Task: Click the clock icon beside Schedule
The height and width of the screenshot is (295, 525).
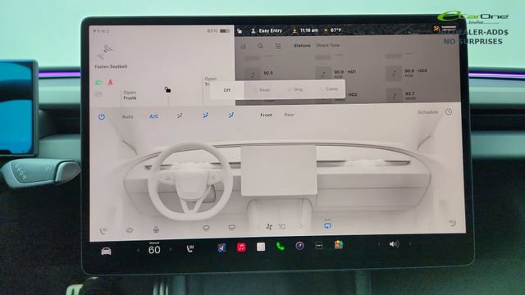Action: click(x=449, y=112)
